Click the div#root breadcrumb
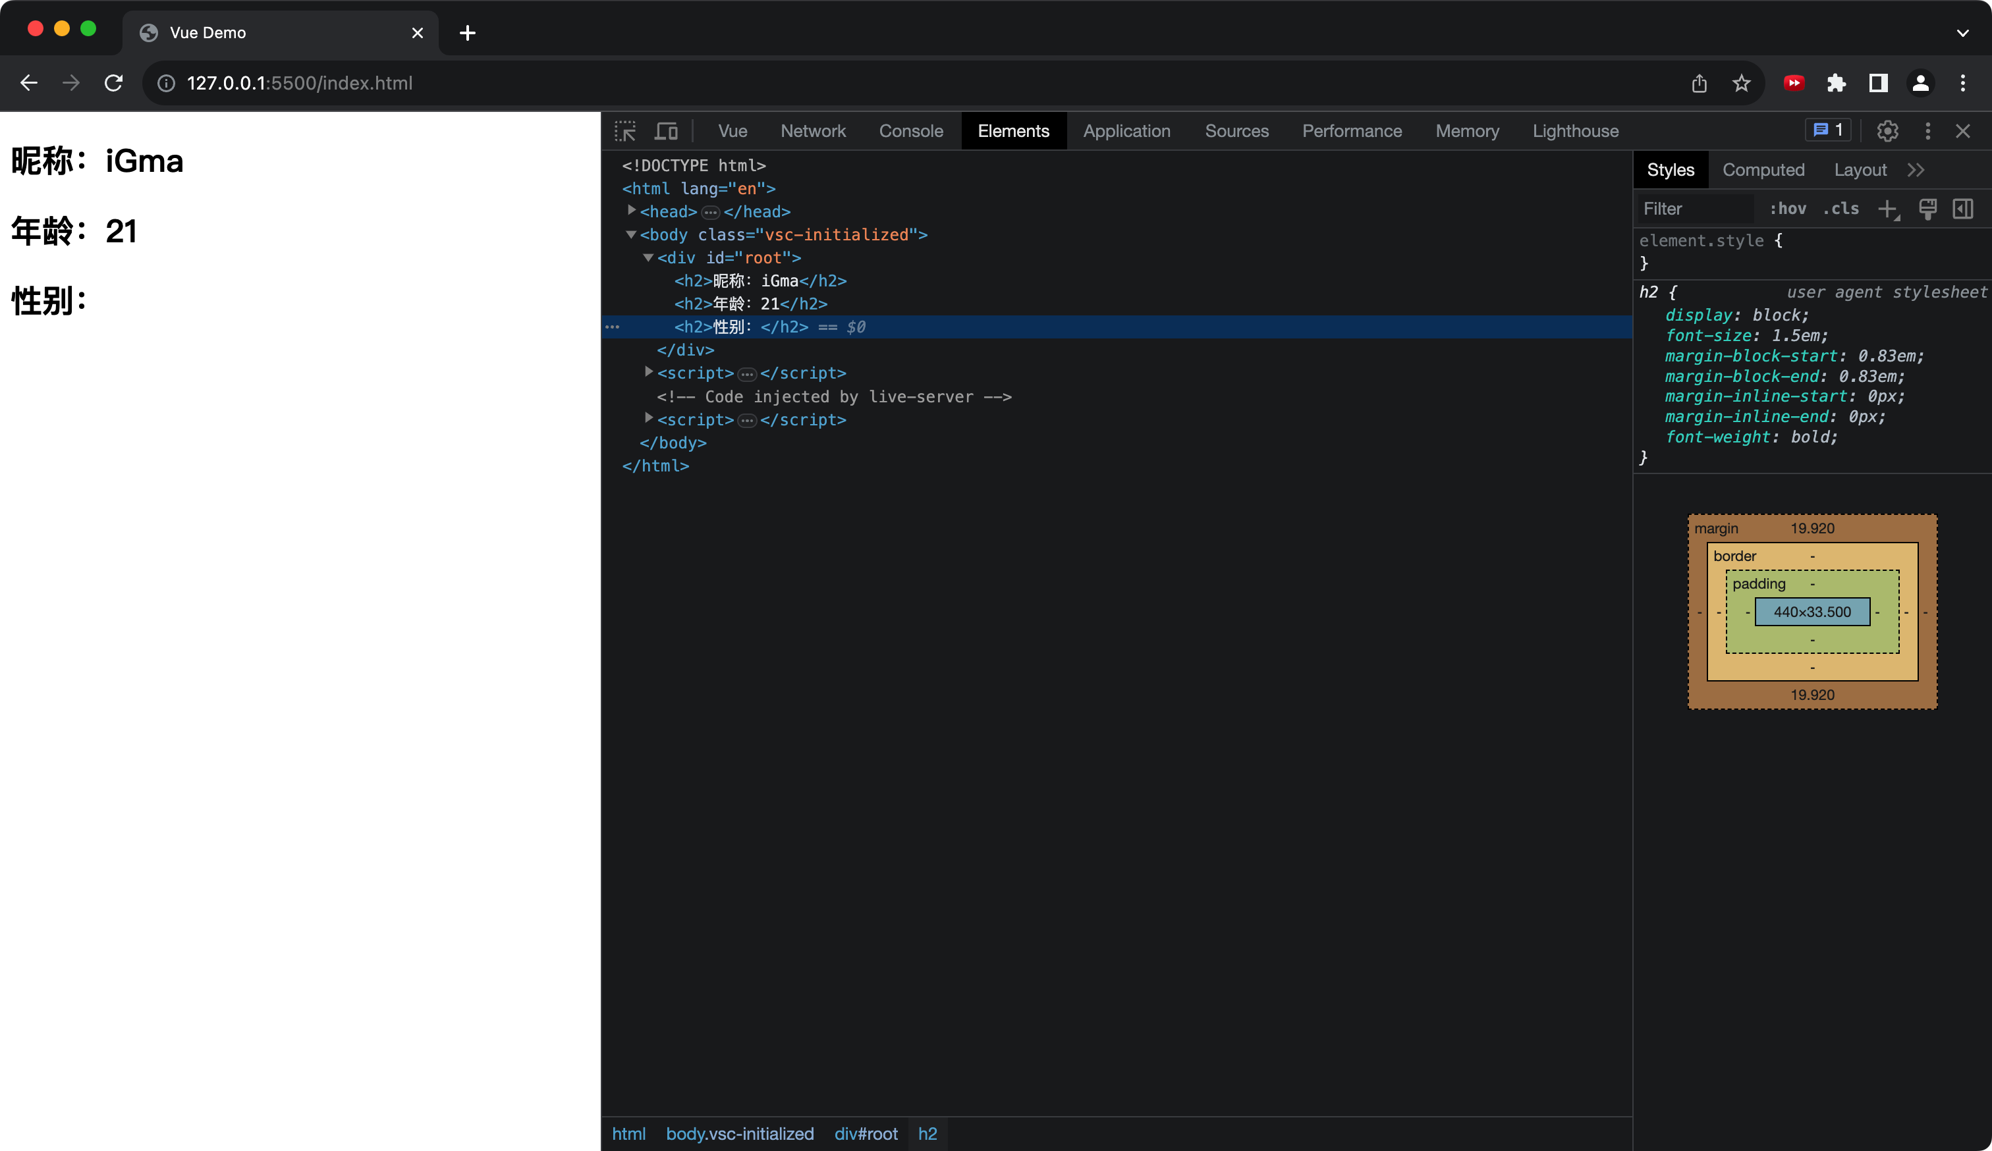This screenshot has height=1151, width=1992. pyautogui.click(x=866, y=1134)
